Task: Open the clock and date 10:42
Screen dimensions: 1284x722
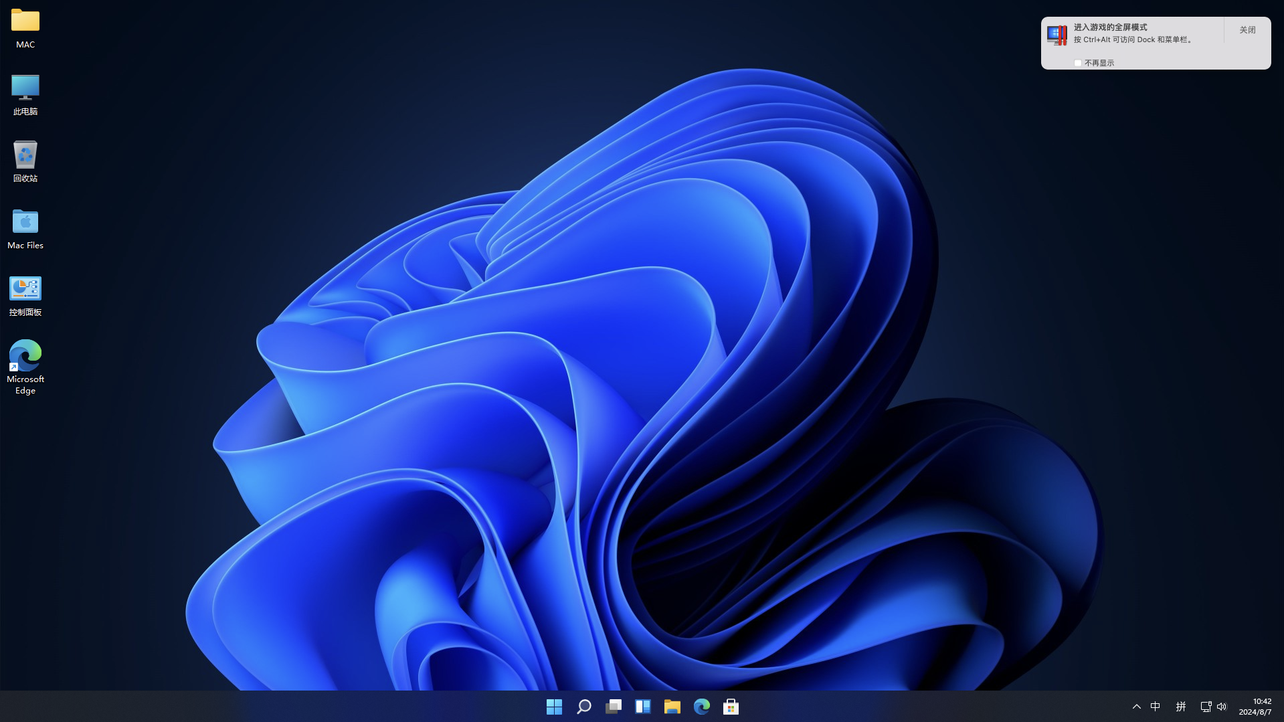Action: point(1255,707)
